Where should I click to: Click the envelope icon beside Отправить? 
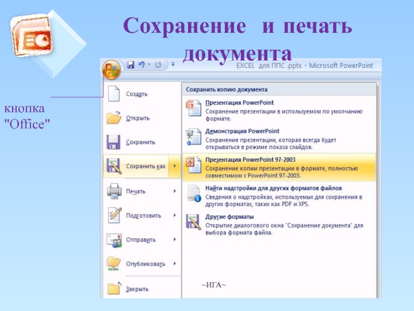[114, 240]
